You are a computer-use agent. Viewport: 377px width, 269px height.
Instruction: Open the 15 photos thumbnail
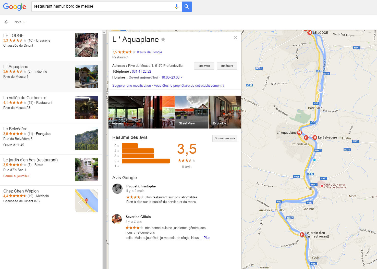click(225, 112)
